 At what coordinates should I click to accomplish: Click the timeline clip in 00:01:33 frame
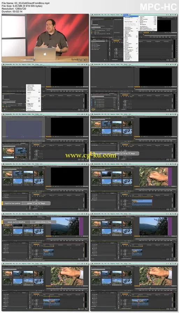click(49, 252)
